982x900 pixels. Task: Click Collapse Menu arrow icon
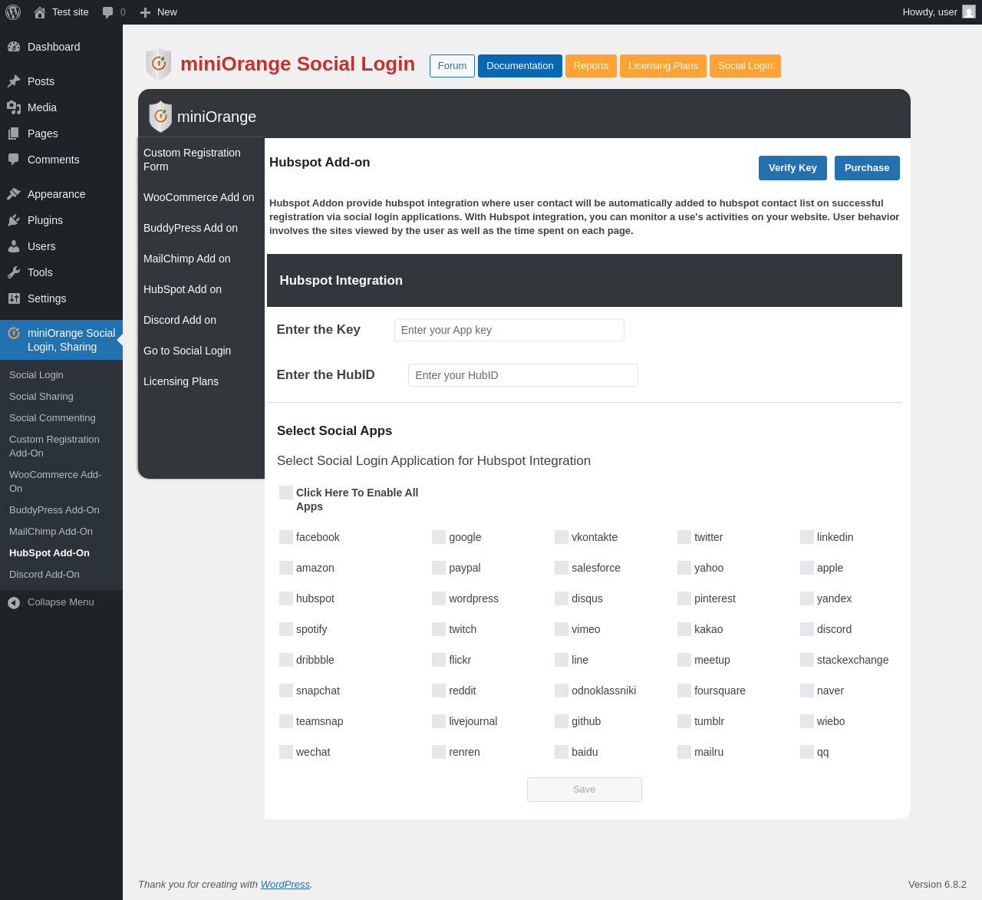[14, 603]
